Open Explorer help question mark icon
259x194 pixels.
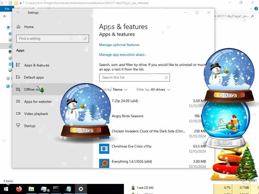click(x=256, y=9)
